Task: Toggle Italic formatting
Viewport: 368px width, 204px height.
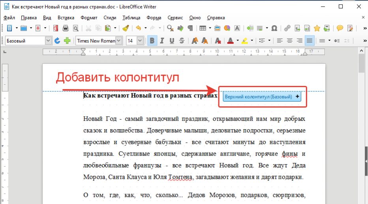Action: (x=162, y=41)
